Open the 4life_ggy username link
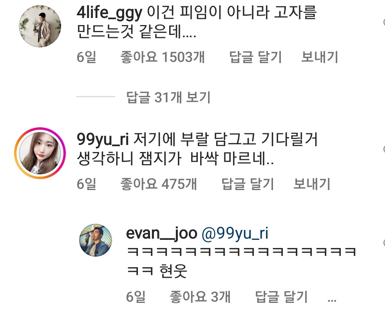 (110, 13)
